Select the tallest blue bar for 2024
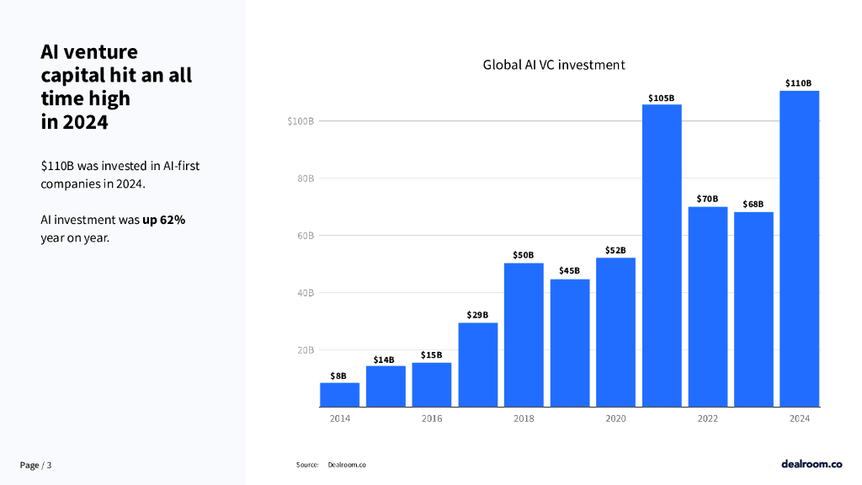 pyautogui.click(x=799, y=248)
